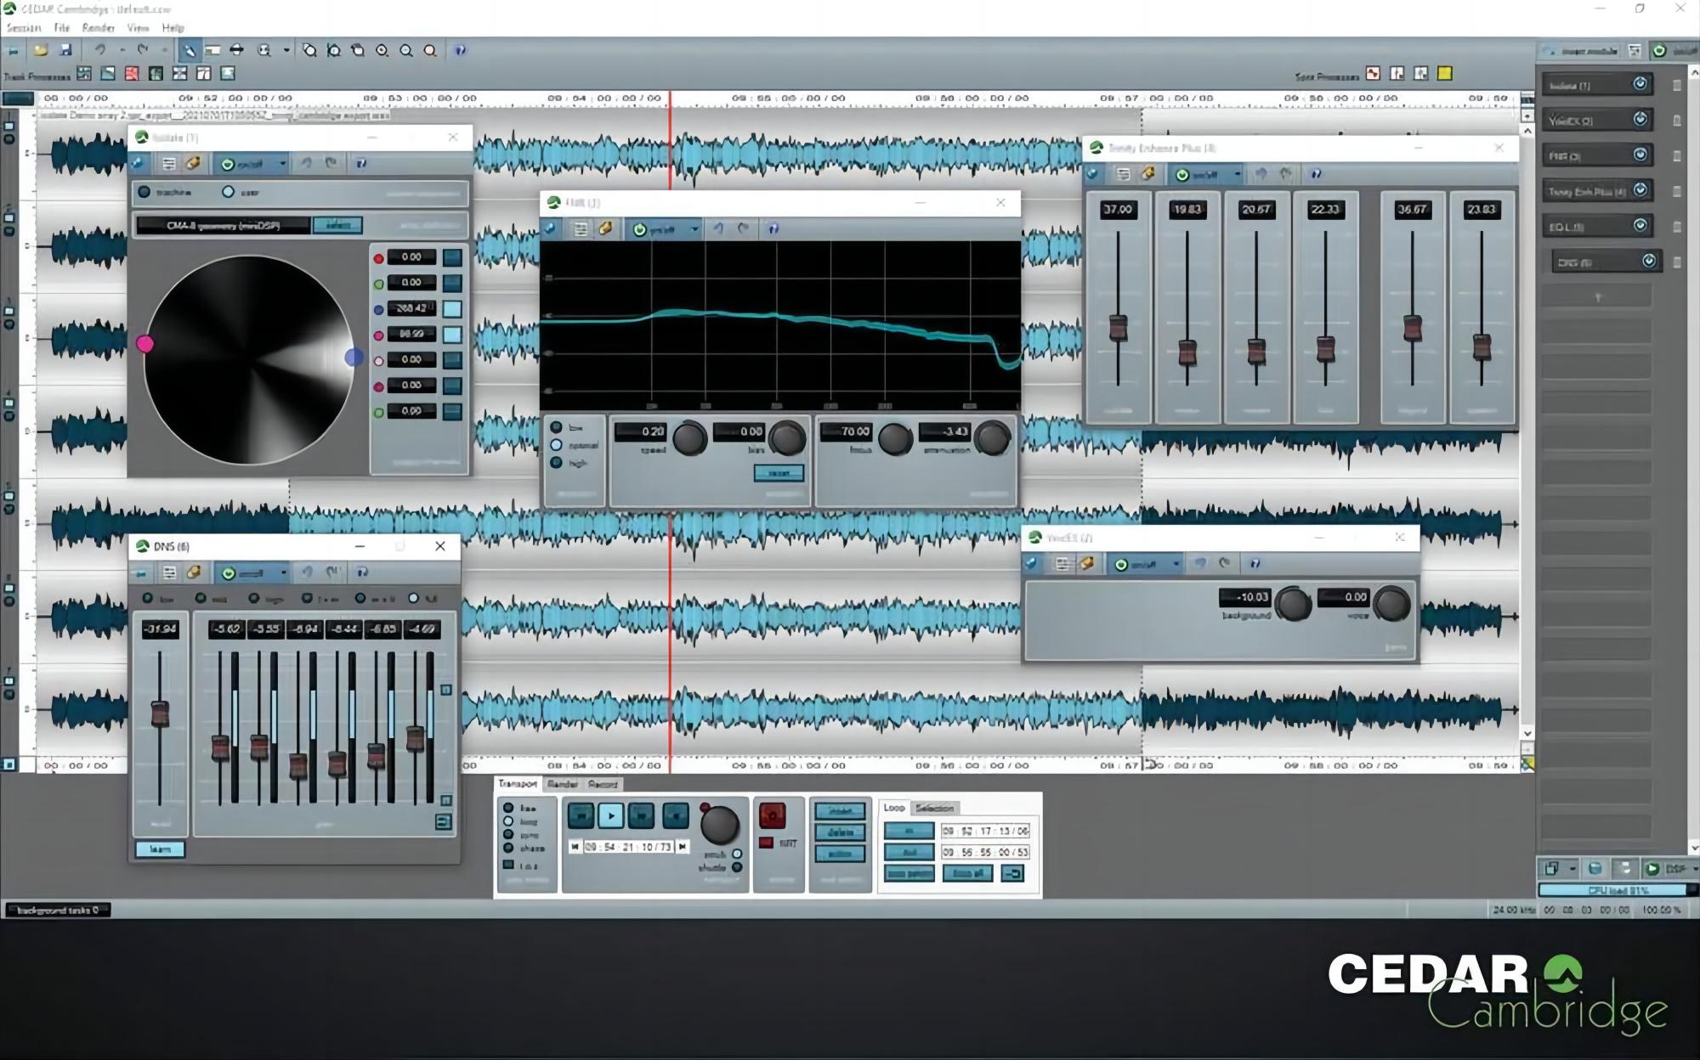Click the undo arrow in main toolbar
The height and width of the screenshot is (1060, 1700).
[100, 50]
